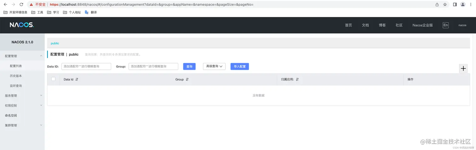
Task: Open 文档 in top navigation
Action: [x=365, y=25]
